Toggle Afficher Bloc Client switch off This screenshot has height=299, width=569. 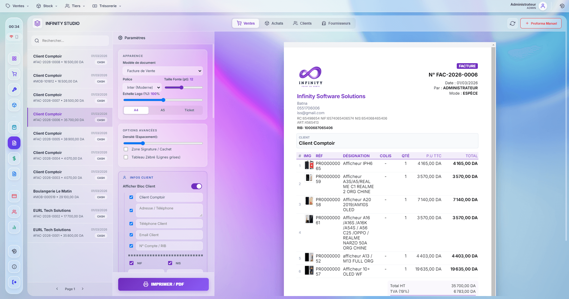(196, 186)
